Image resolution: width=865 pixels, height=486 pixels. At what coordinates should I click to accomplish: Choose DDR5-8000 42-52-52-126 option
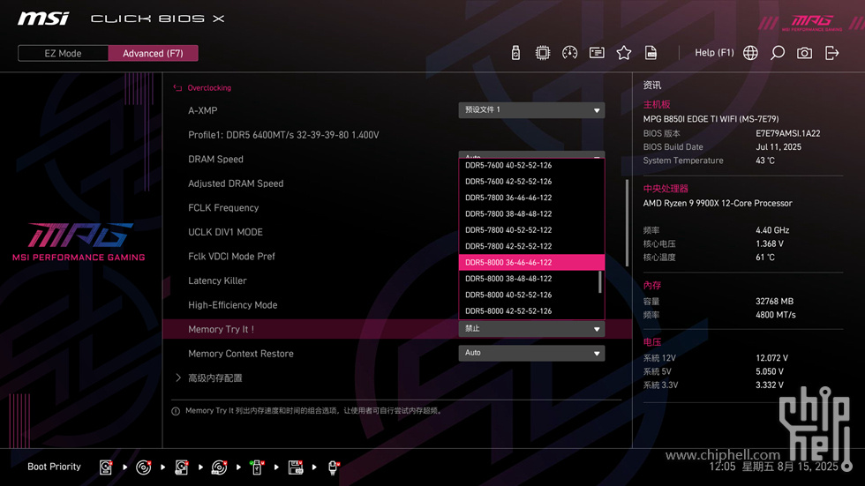(531, 310)
